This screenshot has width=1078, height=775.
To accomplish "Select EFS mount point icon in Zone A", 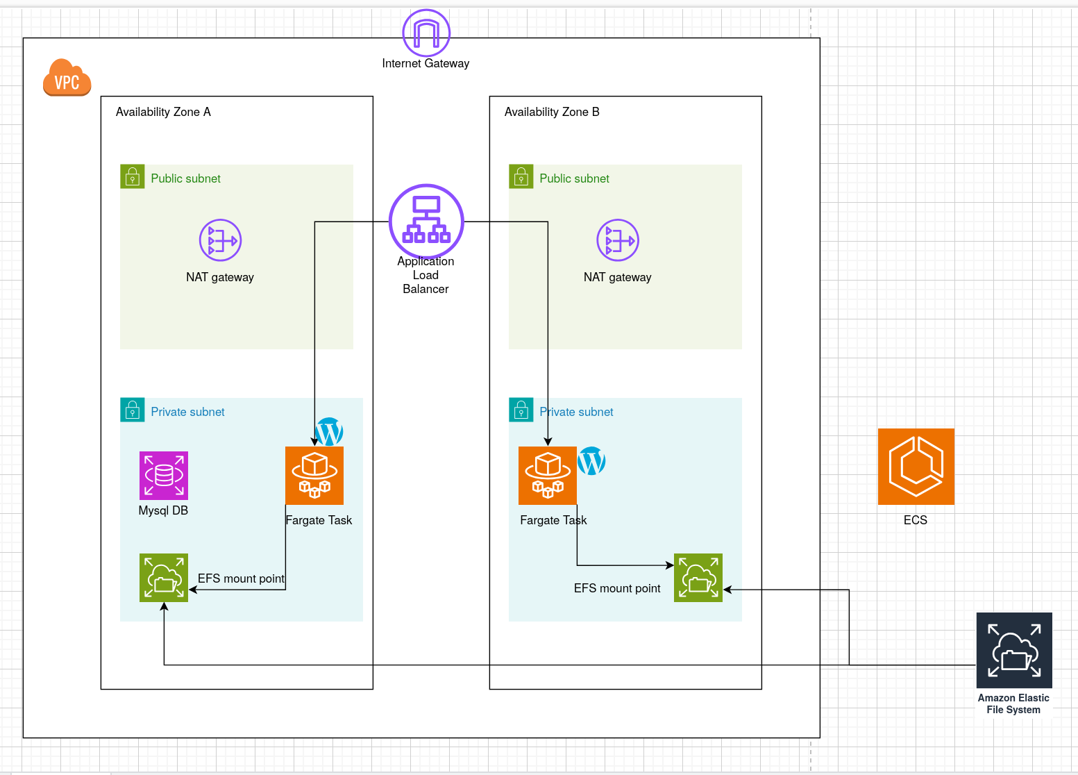I will (164, 578).
